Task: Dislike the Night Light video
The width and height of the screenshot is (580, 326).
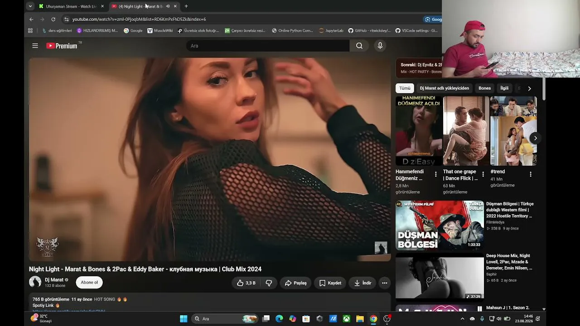Action: 269,283
